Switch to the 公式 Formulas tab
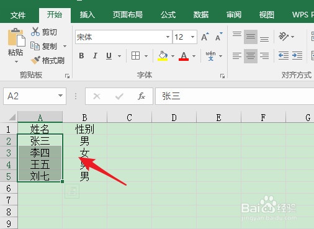This screenshot has width=314, height=229. (168, 15)
